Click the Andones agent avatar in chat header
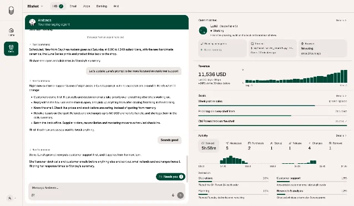Viewport: 354px width, 206px height. [x=32, y=22]
